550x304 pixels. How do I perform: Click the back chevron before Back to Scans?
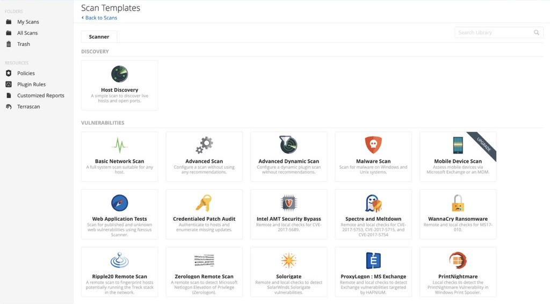pos(82,18)
